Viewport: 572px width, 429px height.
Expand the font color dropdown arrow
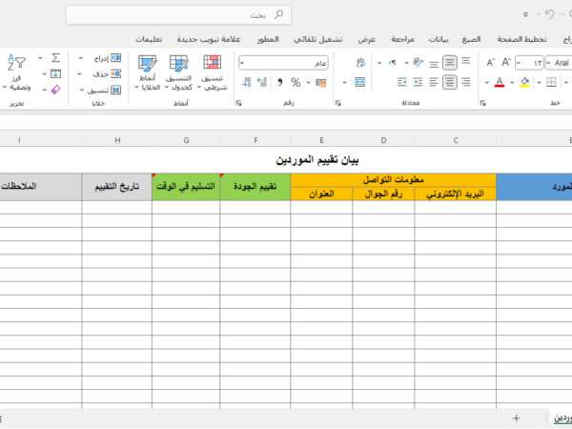click(486, 83)
